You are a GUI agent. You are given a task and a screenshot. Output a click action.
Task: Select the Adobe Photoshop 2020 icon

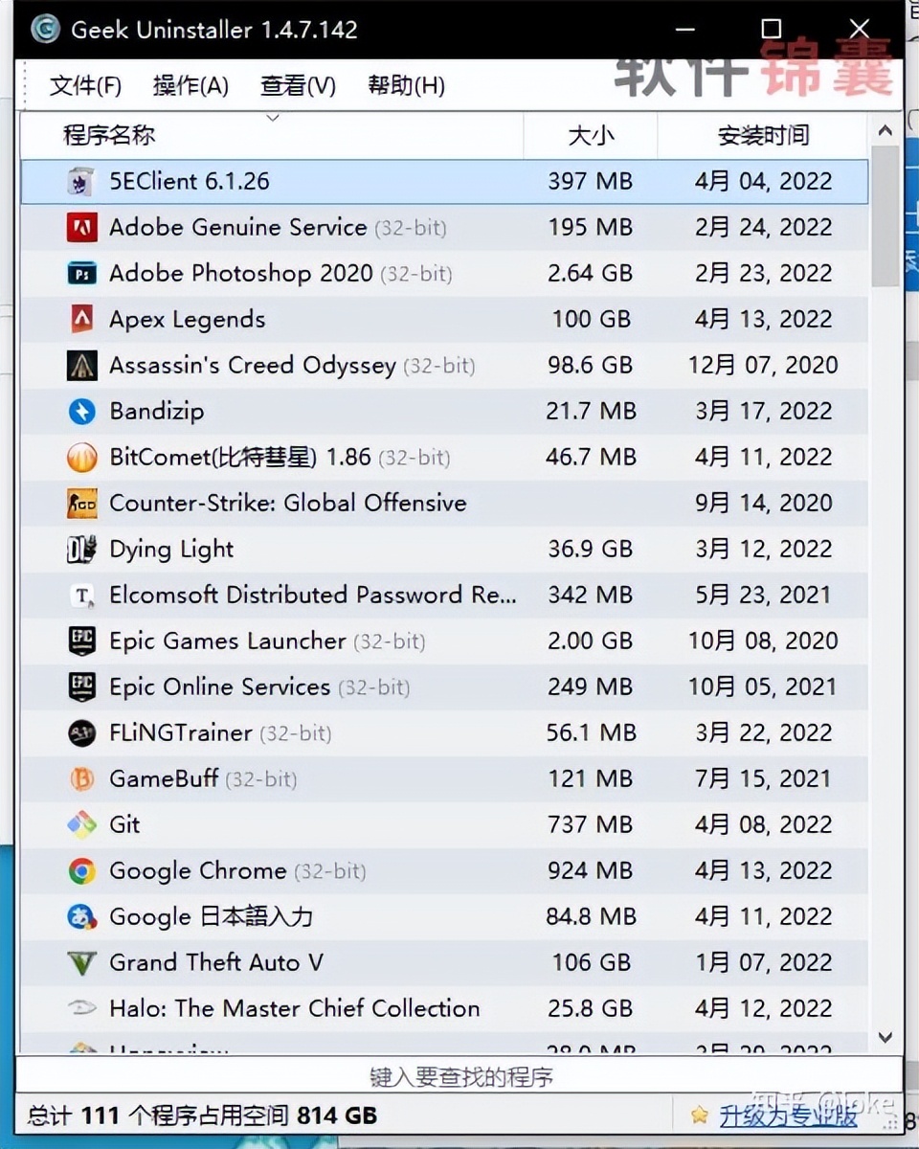coord(81,274)
